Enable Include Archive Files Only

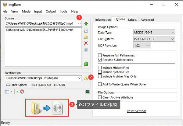click(100, 76)
